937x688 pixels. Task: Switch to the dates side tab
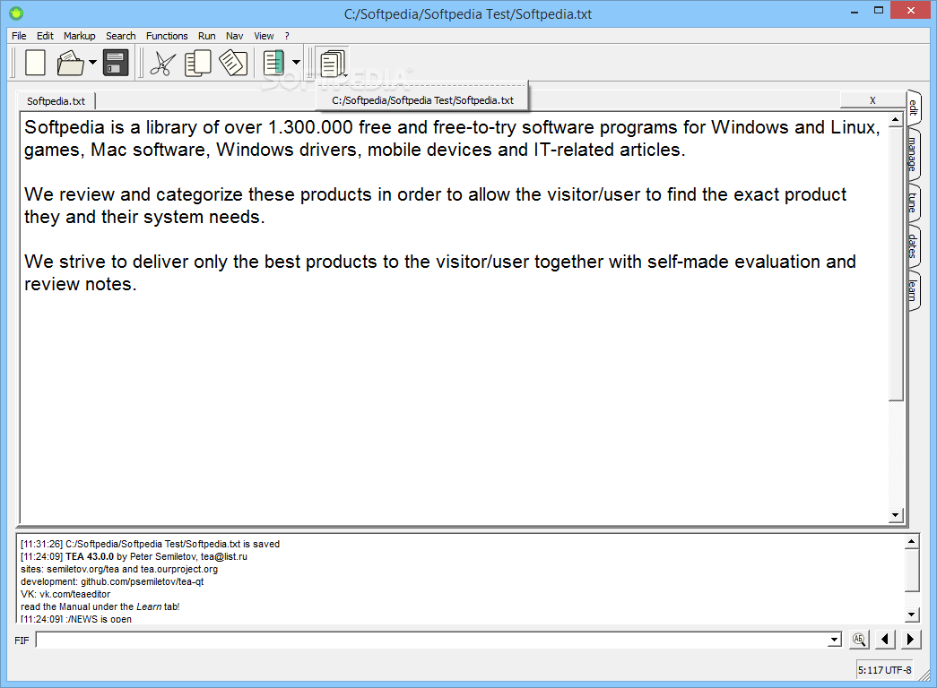914,245
